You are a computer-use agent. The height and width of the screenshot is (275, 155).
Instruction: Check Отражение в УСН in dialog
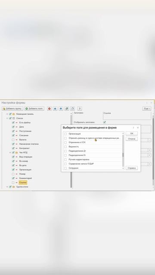65,142
